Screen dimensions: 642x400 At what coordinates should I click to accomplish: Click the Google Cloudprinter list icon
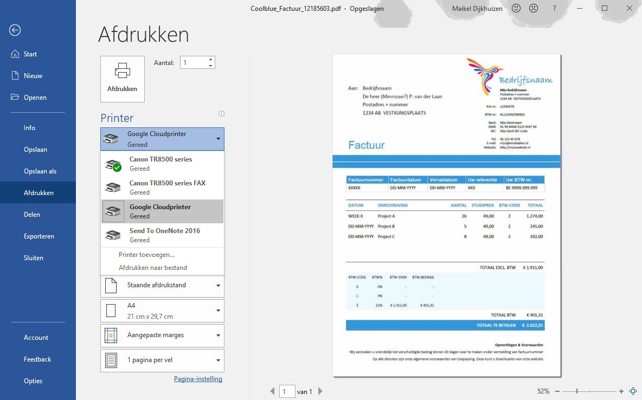[x=113, y=211]
